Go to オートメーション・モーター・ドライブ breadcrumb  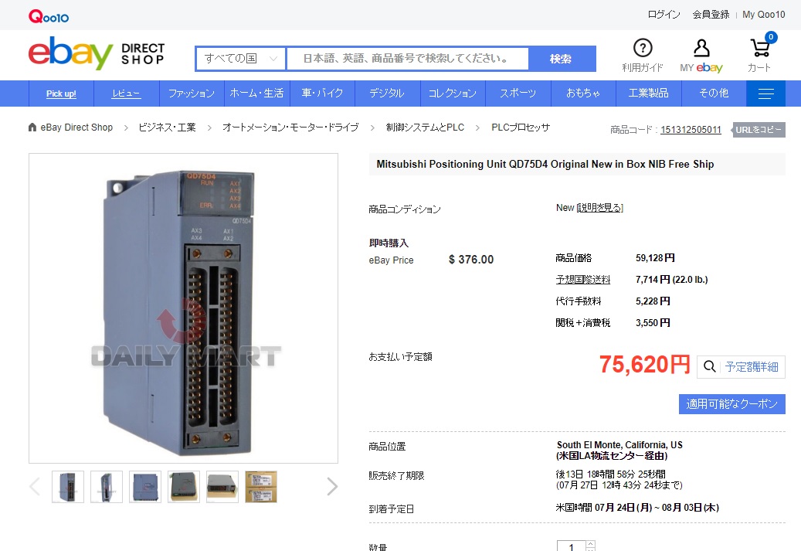[290, 128]
